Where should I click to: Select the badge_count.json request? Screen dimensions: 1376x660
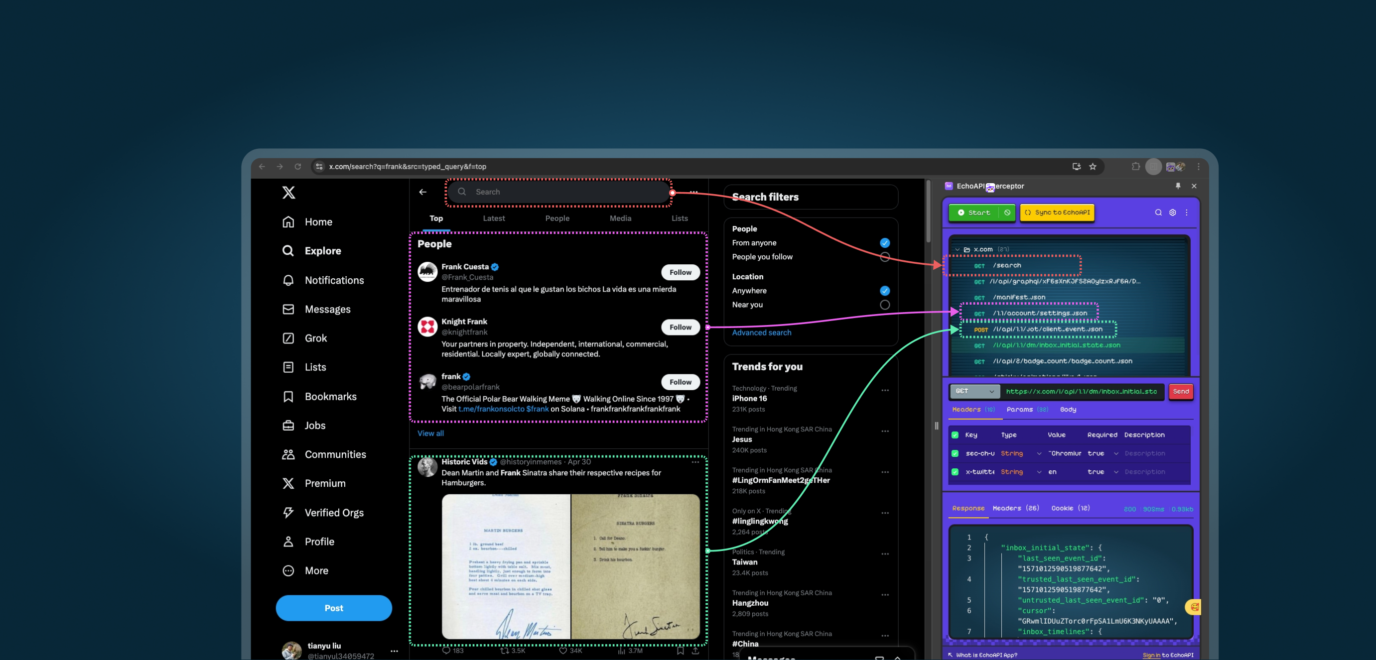(x=1053, y=361)
